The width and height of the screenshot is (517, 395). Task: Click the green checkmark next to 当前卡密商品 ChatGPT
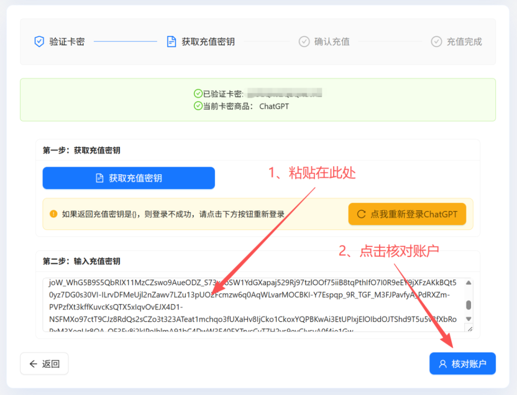[x=197, y=106]
